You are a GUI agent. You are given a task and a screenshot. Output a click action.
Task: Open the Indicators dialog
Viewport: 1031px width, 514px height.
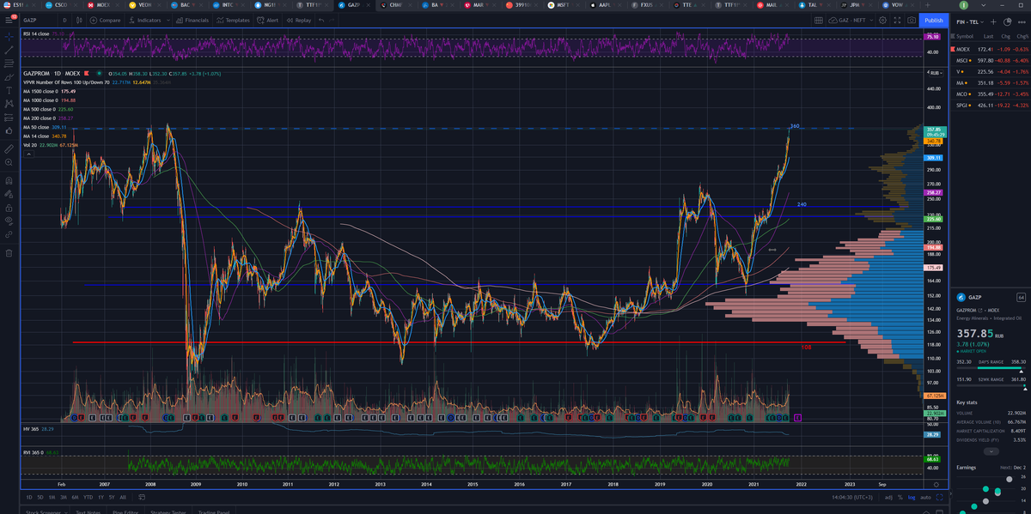pos(144,20)
